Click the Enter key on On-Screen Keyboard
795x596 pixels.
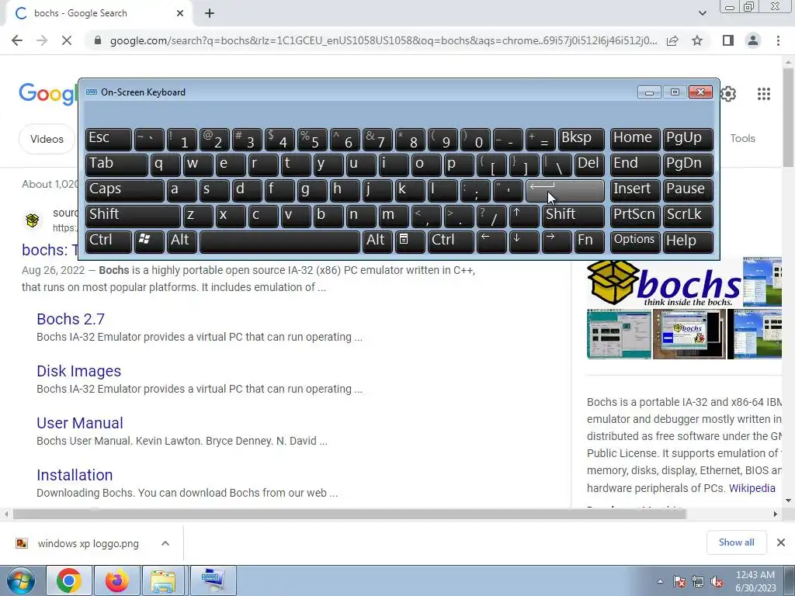tap(565, 191)
